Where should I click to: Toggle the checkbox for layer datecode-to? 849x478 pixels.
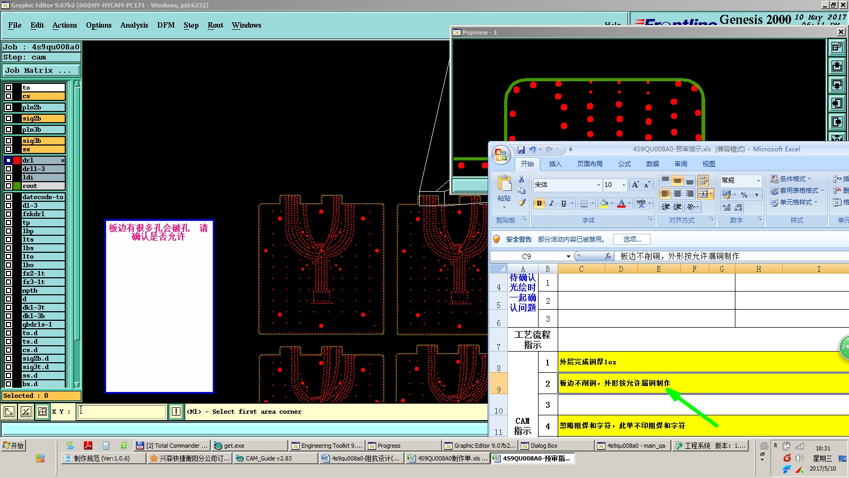(x=8, y=197)
